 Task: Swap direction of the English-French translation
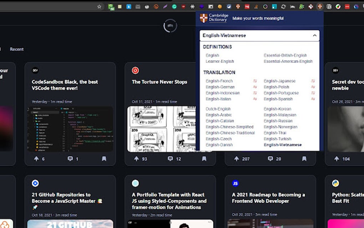click(256, 81)
